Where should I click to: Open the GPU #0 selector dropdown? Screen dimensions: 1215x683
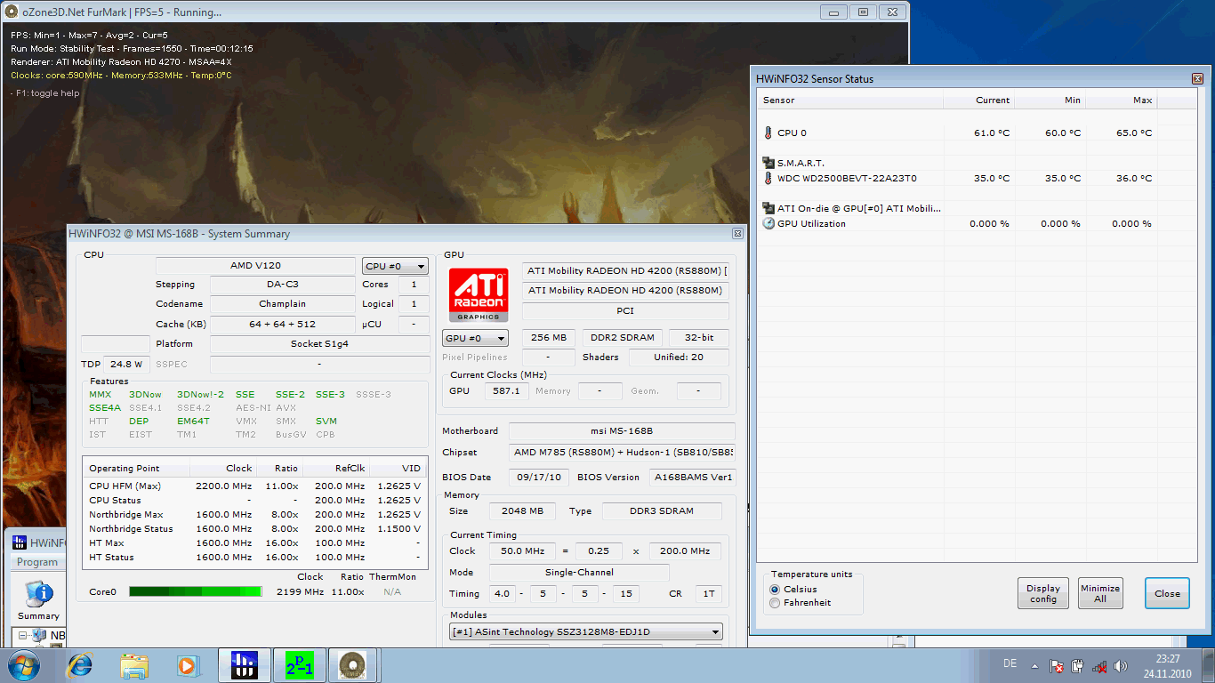coord(476,338)
